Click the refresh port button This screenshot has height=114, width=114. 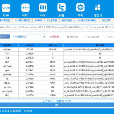point(5,36)
